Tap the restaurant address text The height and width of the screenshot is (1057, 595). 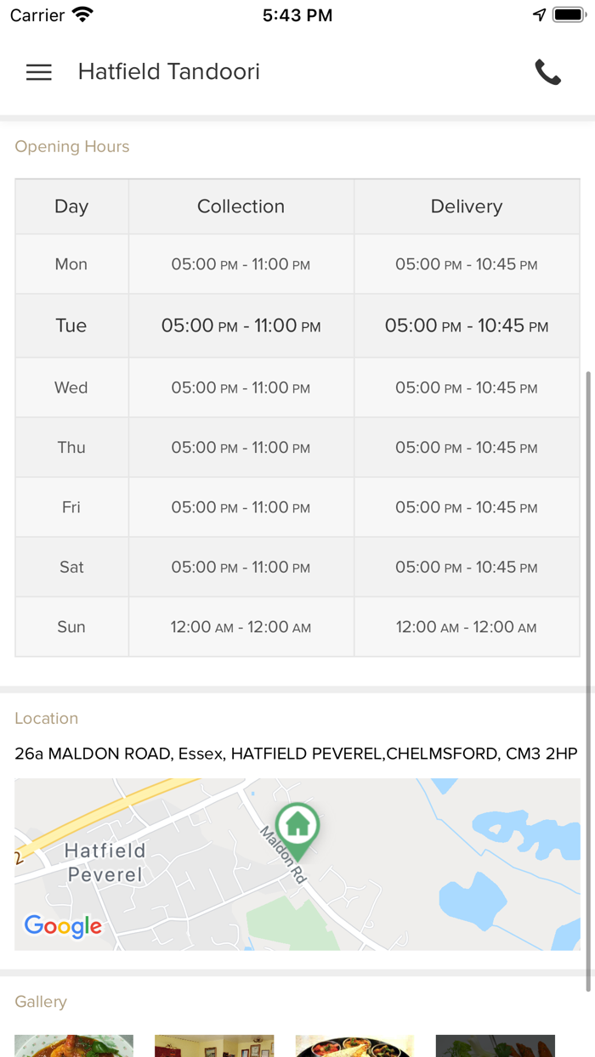tap(296, 754)
